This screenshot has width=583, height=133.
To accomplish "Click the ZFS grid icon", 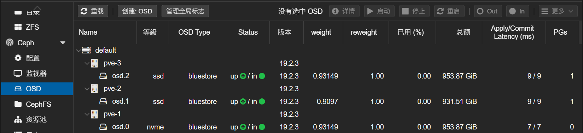I will click(x=18, y=27).
